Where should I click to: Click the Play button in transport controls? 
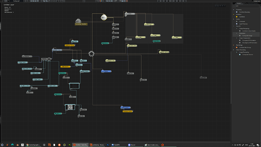pos(172,1)
